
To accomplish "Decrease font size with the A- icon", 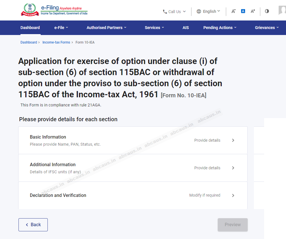I will click(x=233, y=11).
